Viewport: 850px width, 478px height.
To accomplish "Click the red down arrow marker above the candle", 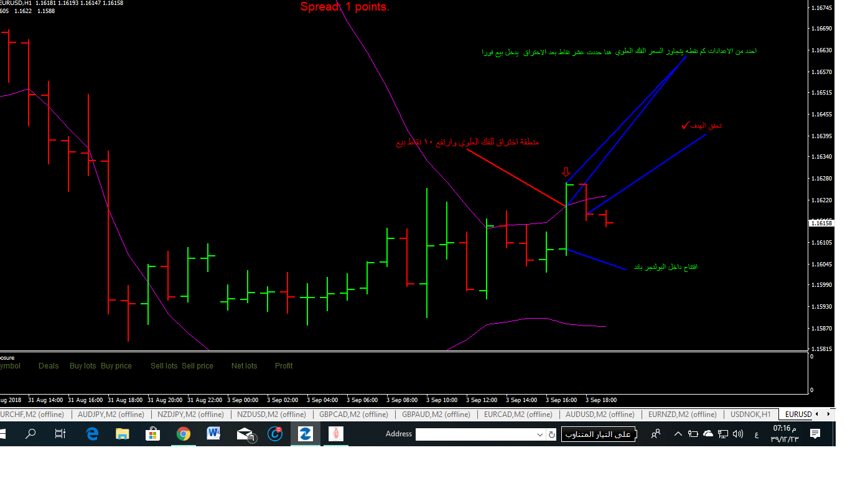I will click(566, 172).
